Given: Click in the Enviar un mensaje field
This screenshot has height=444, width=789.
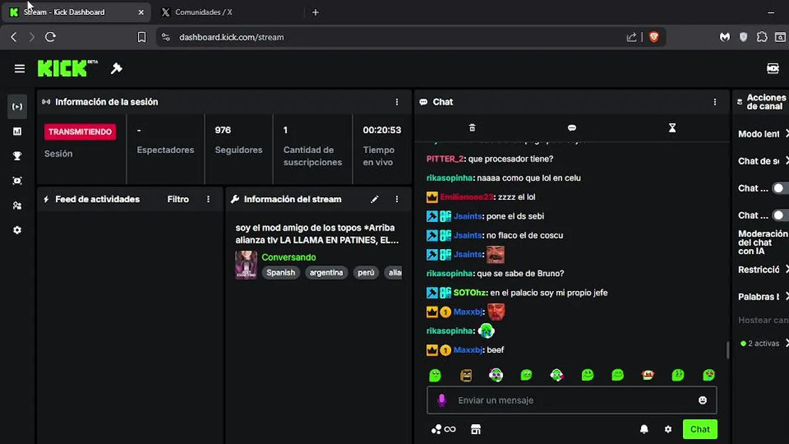Looking at the screenshot, I should tap(571, 400).
